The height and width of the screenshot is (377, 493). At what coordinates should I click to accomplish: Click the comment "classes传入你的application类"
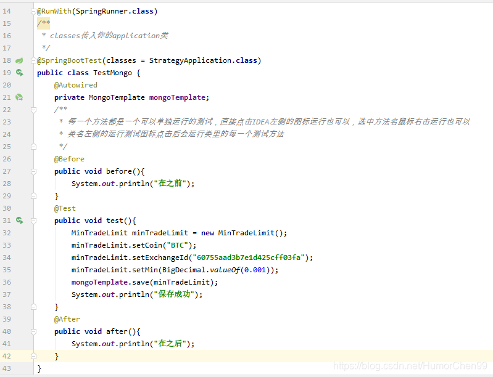coord(109,36)
